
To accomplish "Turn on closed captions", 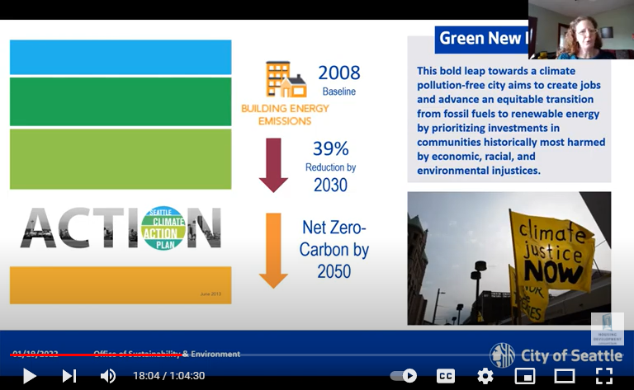I will pos(446,376).
